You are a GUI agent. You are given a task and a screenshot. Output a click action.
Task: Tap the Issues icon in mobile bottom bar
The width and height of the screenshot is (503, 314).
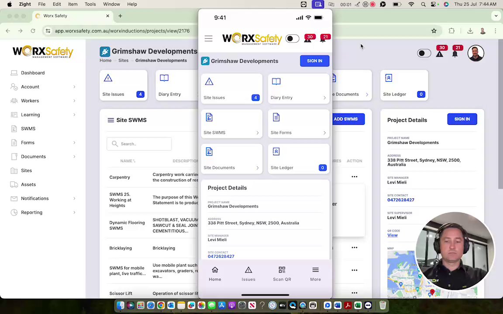[248, 274]
